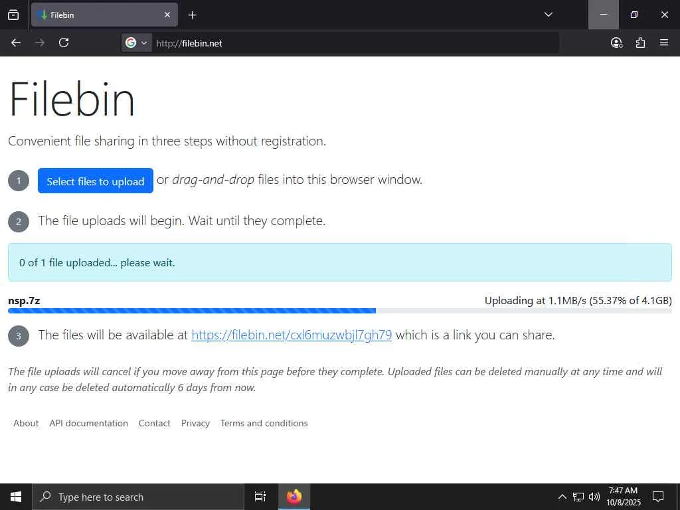The image size is (680, 510).
Task: Open the Privacy footer link
Action: click(x=196, y=423)
